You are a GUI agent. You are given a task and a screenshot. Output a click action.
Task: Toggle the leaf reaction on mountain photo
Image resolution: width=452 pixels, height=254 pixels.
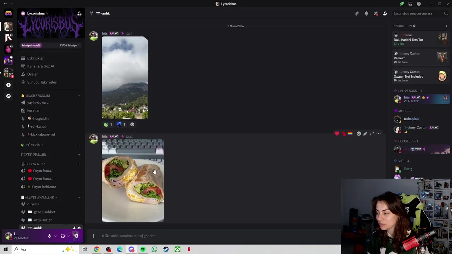pos(108,124)
